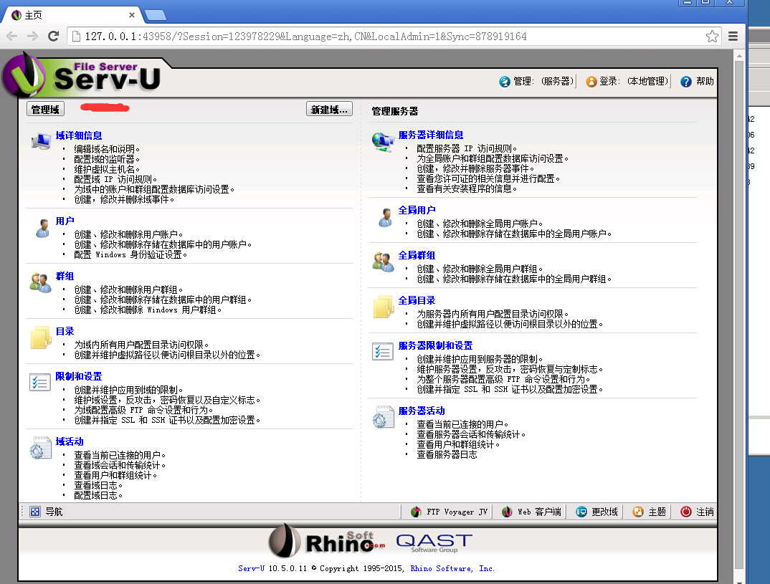The image size is (770, 584).
Task: Click the 全局用户 person icon
Action: 386,217
